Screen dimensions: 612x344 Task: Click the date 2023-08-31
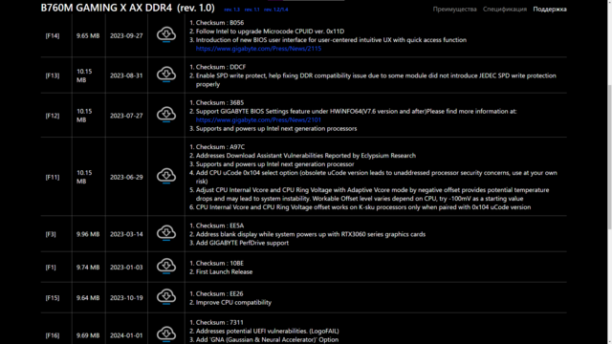pyautogui.click(x=126, y=75)
